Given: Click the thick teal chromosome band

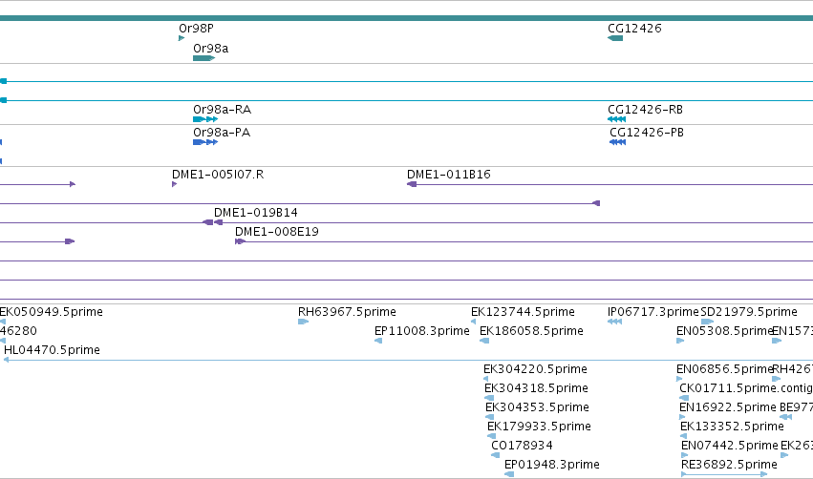Looking at the screenshot, I should (407, 18).
